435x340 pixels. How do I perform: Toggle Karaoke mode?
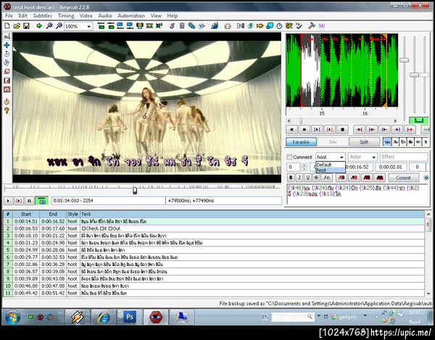click(x=301, y=142)
